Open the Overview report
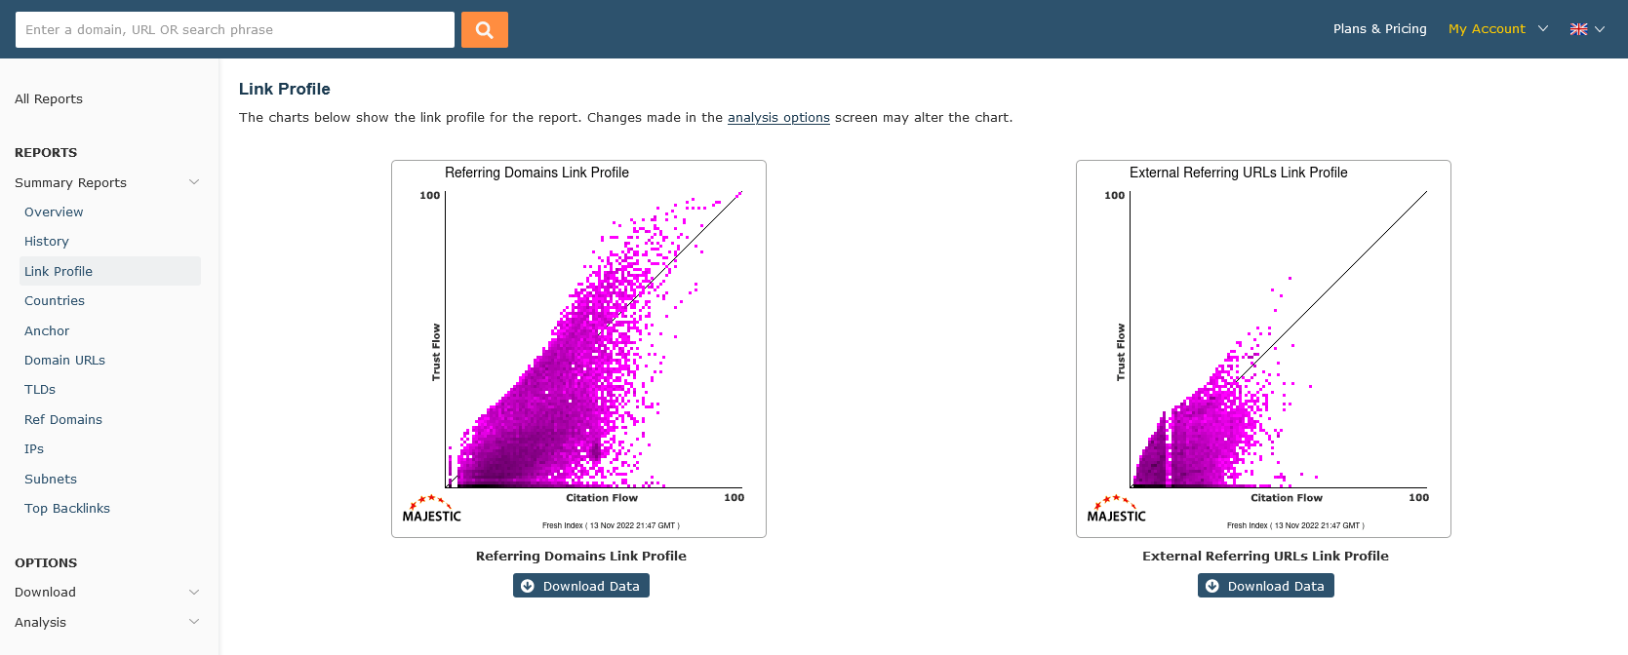 pos(54,212)
